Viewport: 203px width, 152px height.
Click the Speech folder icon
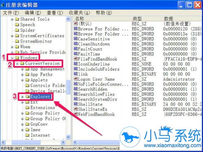(x=17, y=25)
